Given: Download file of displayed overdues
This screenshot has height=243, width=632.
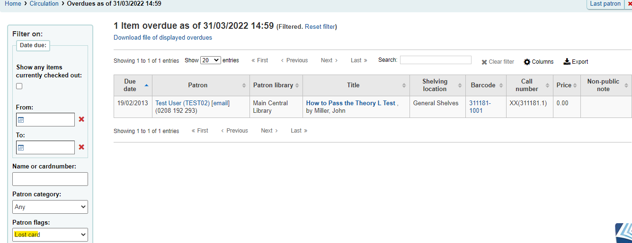Looking at the screenshot, I should pyautogui.click(x=163, y=37).
